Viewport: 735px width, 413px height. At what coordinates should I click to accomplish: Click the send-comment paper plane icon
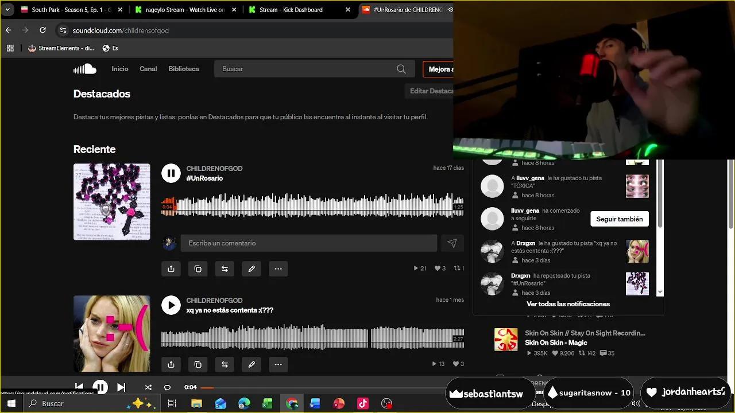click(x=452, y=243)
